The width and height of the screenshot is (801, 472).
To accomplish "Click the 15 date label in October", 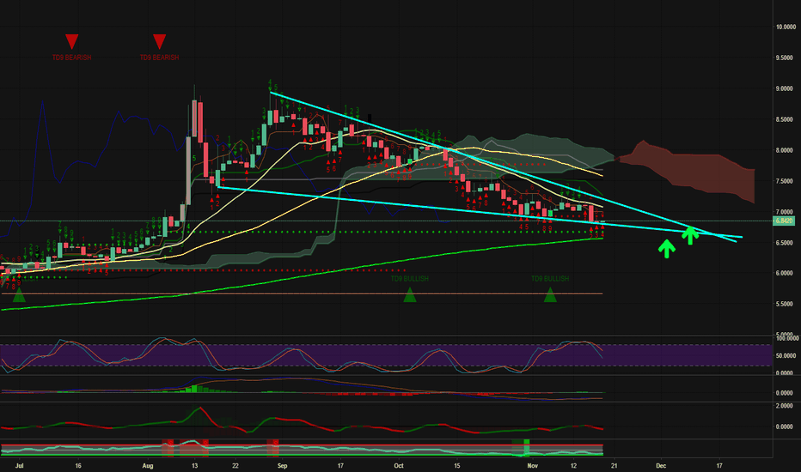I will (457, 466).
